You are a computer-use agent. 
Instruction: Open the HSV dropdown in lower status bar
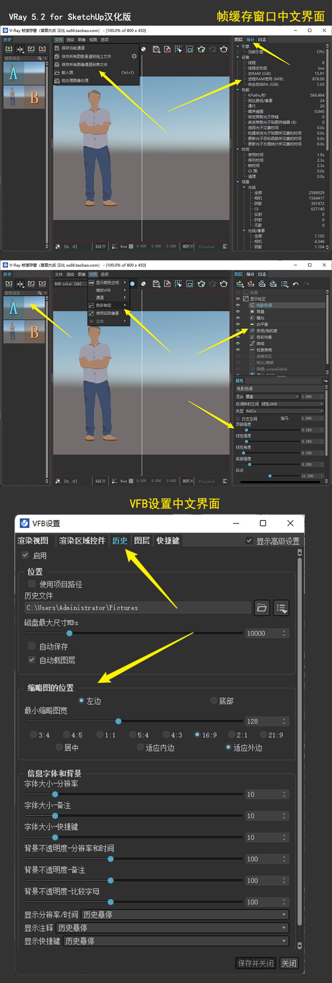(188, 481)
